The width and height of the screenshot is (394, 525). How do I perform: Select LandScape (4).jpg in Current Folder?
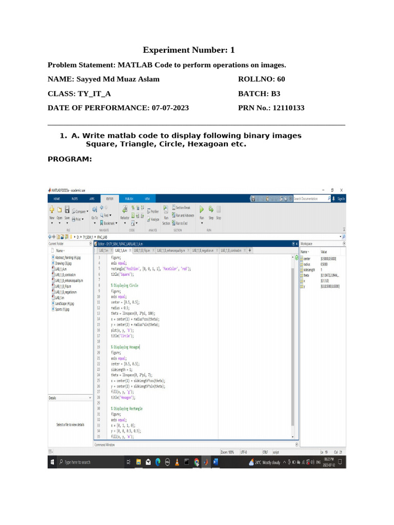tap(65, 304)
